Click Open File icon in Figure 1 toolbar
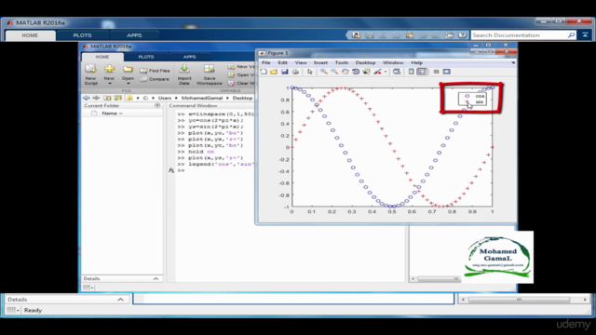 tap(274, 72)
